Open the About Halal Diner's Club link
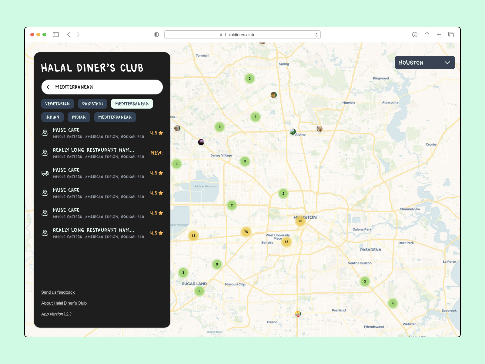Viewport: 485px width, 364px height. click(x=64, y=303)
